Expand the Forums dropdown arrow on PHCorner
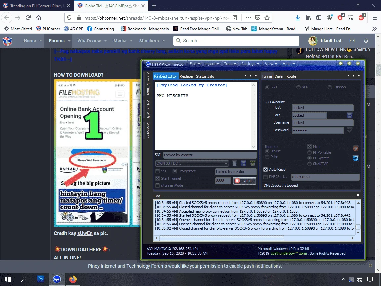 coord(69,41)
